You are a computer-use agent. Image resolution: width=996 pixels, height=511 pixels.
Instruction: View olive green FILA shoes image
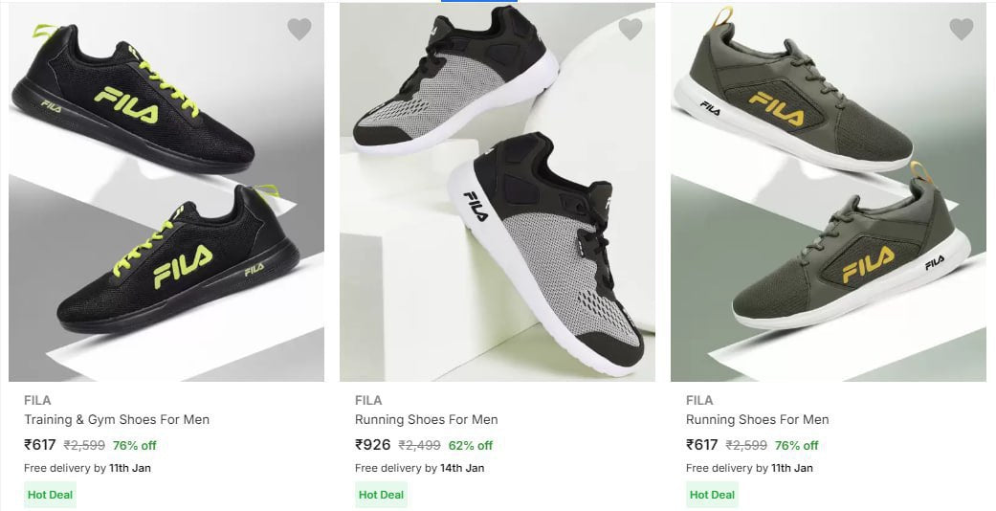[829, 192]
